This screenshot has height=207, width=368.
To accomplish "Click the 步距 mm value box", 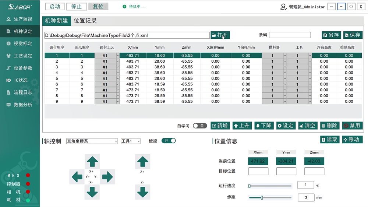I will [306, 197].
